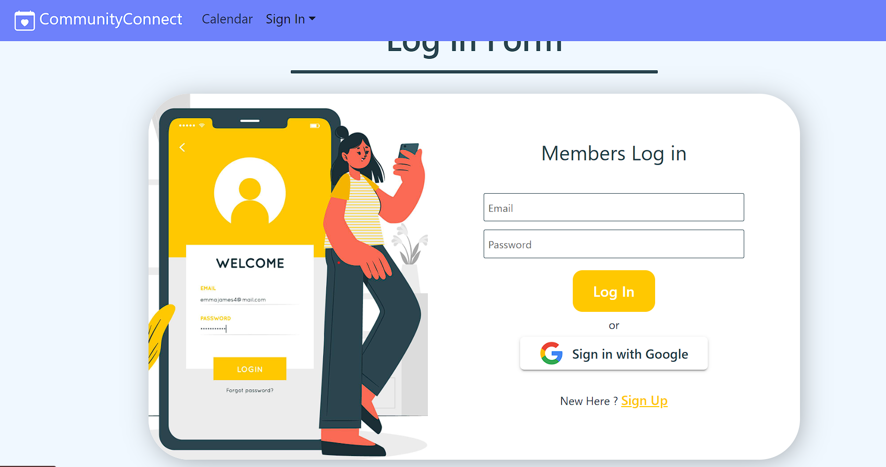Click the LOGIN button on the phone illustration
This screenshot has height=467, width=886.
pos(250,369)
